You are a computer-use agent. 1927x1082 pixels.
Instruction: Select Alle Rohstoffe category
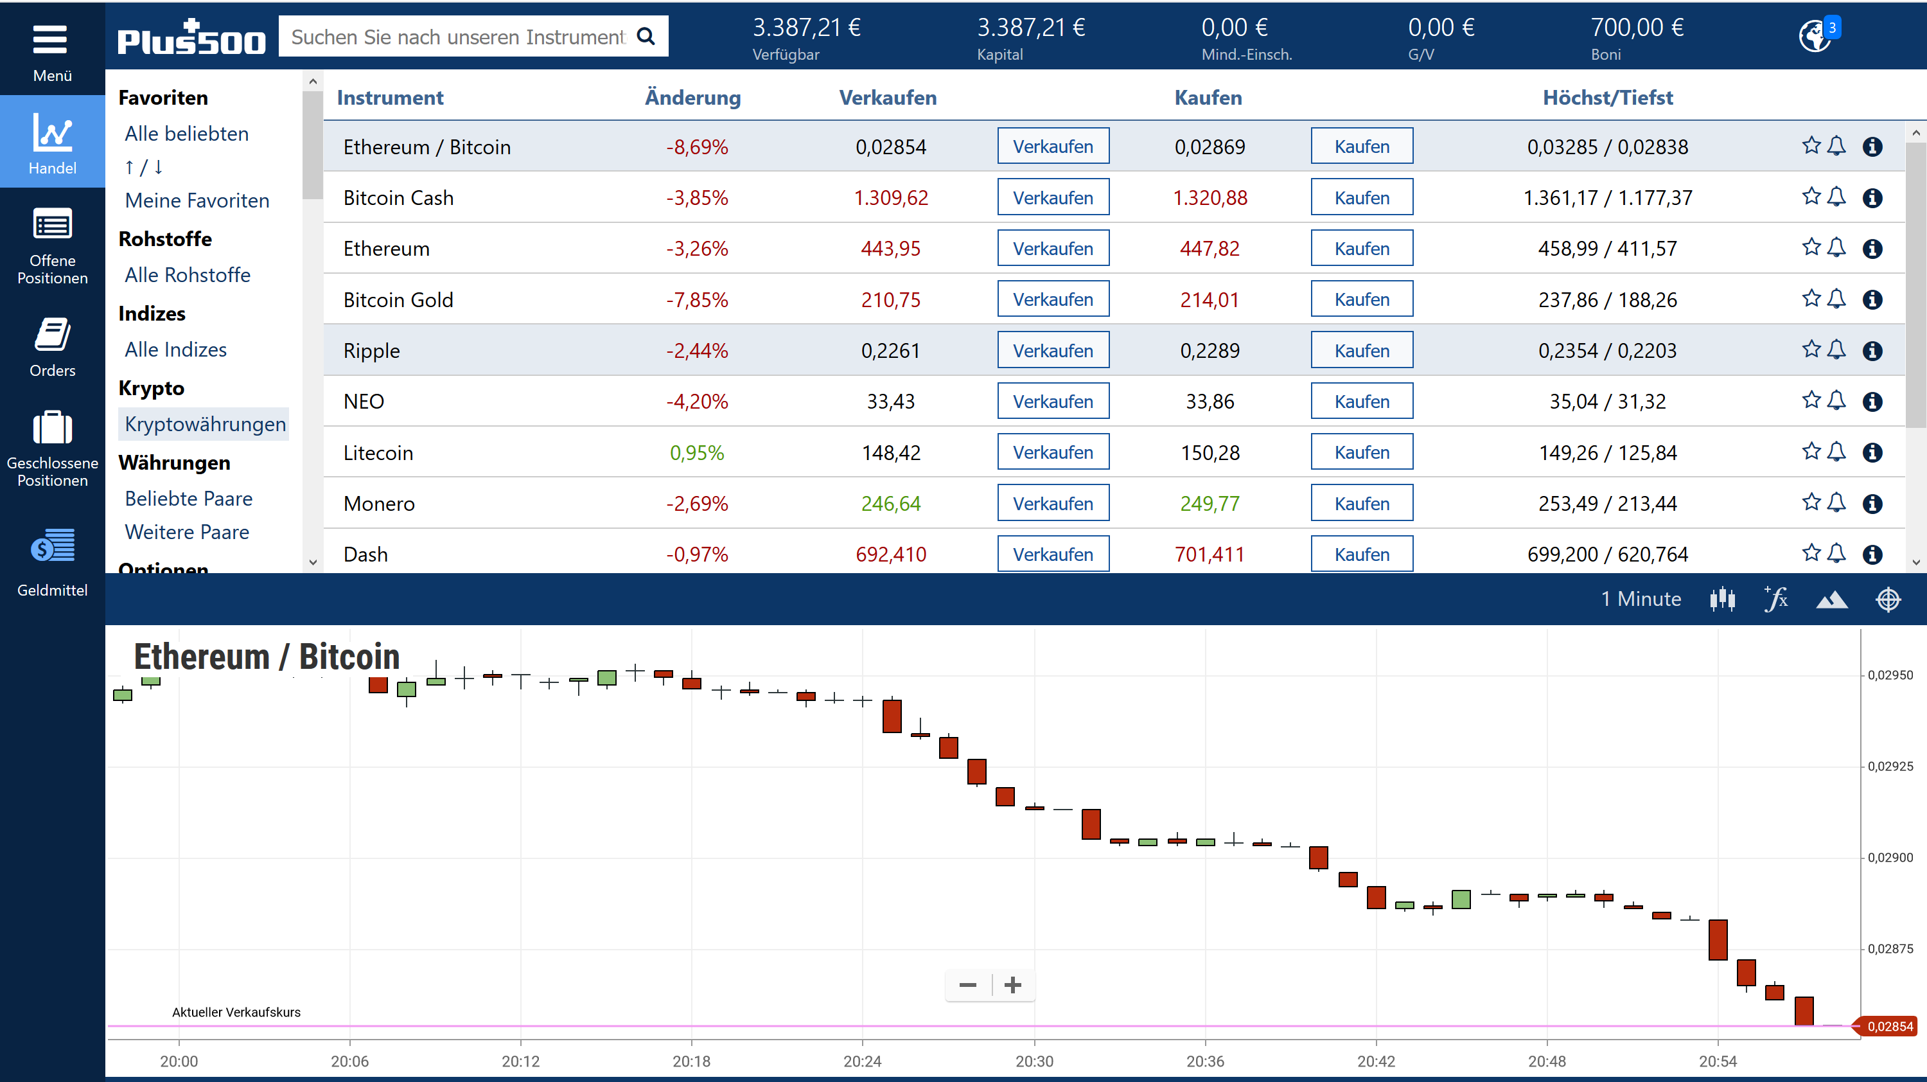tap(188, 276)
